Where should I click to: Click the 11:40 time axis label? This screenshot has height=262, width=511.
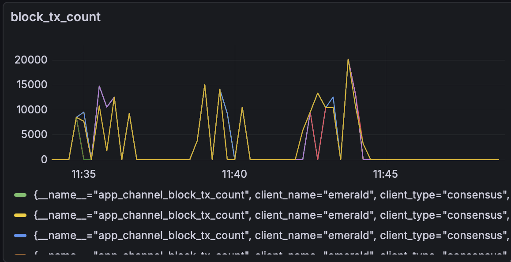pos(235,174)
